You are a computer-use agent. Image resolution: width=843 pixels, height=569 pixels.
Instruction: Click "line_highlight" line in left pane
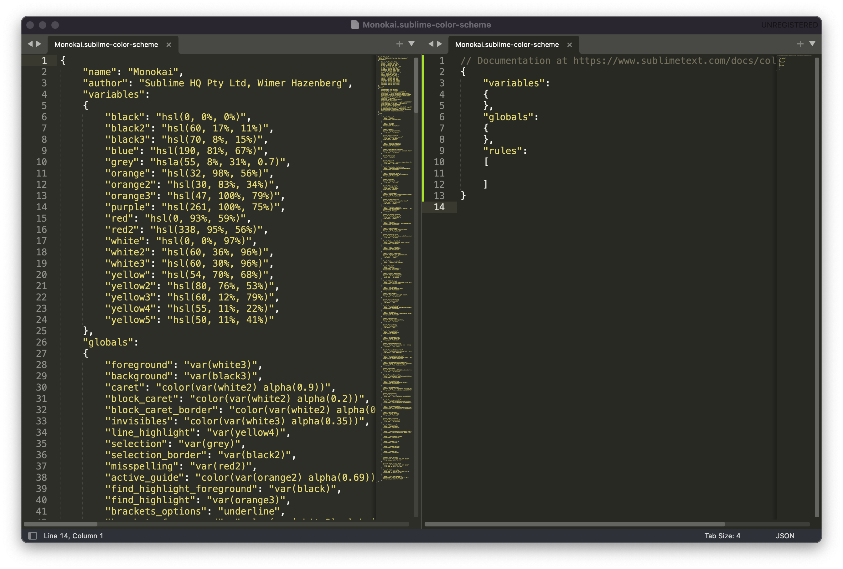tap(198, 432)
